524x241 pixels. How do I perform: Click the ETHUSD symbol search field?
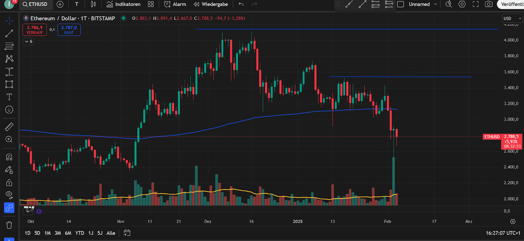click(35, 4)
